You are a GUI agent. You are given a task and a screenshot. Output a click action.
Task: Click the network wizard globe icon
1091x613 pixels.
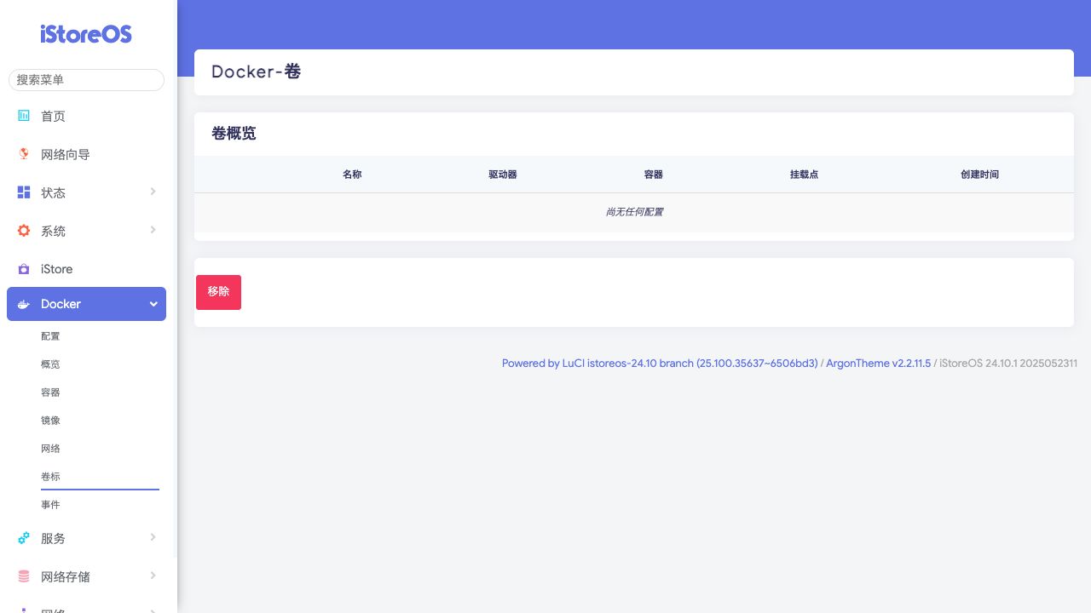pos(24,154)
